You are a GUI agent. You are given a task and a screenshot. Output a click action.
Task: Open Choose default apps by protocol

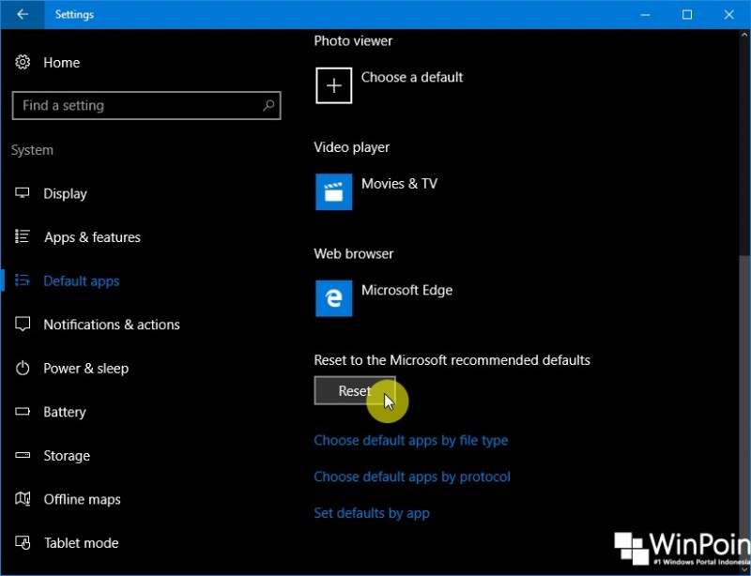tap(412, 477)
